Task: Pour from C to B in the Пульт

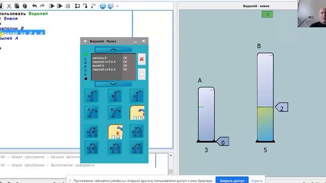Action: (115, 148)
